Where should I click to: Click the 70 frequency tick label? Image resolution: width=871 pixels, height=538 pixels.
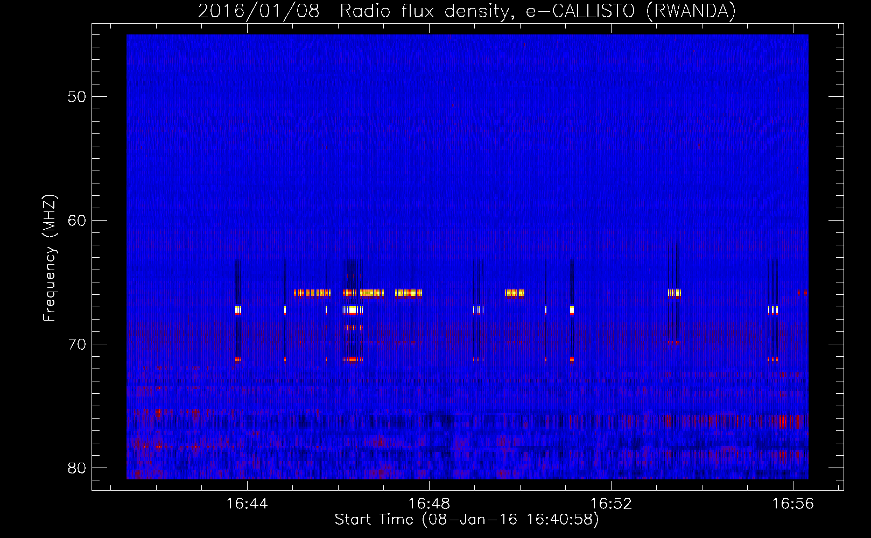tap(77, 344)
